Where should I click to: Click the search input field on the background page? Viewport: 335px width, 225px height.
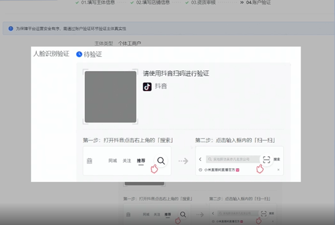[x=238, y=214]
